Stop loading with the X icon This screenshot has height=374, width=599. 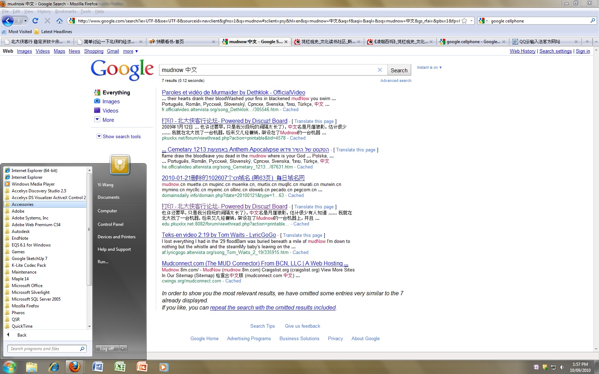click(47, 21)
